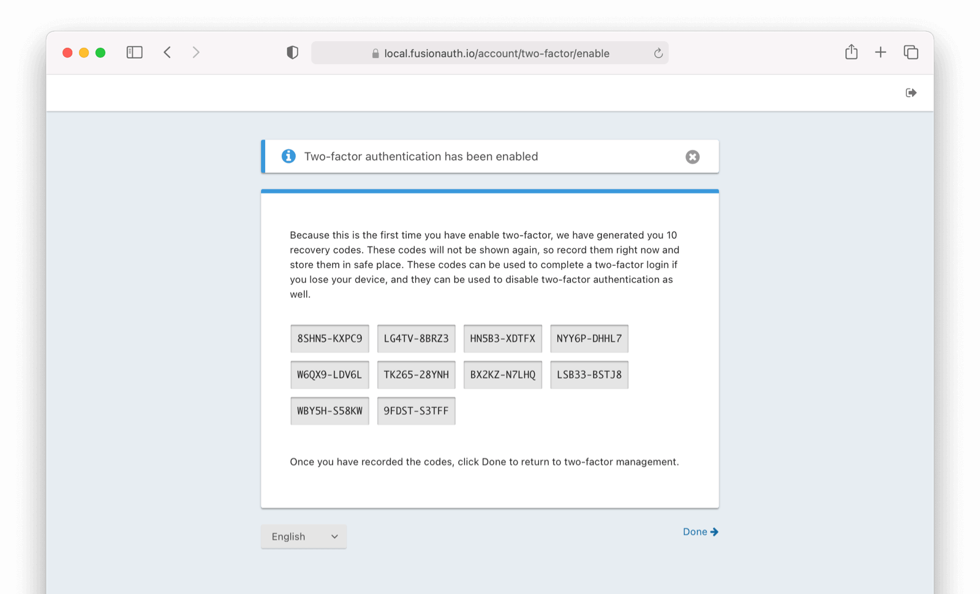Click the yellow minimize window button
The width and height of the screenshot is (980, 594).
[84, 53]
